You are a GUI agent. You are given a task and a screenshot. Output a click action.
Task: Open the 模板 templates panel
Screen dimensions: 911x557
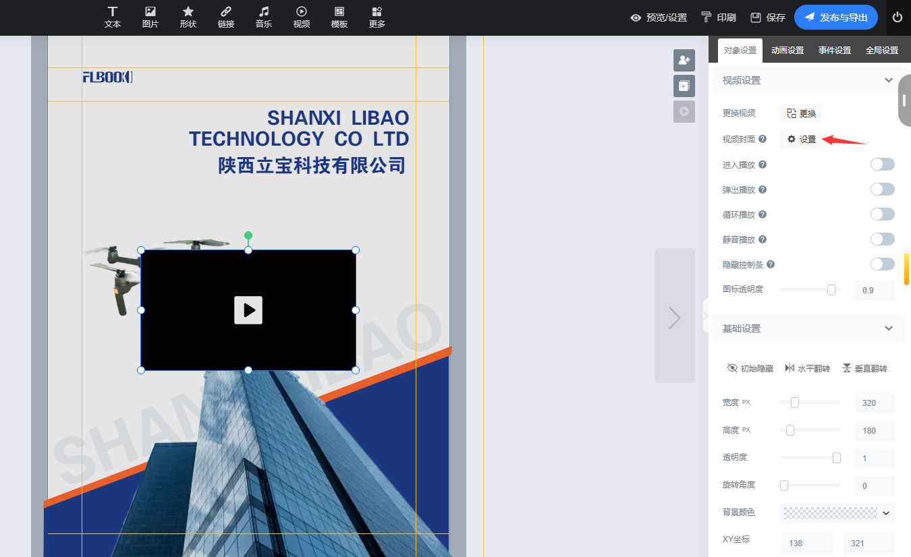click(x=339, y=18)
